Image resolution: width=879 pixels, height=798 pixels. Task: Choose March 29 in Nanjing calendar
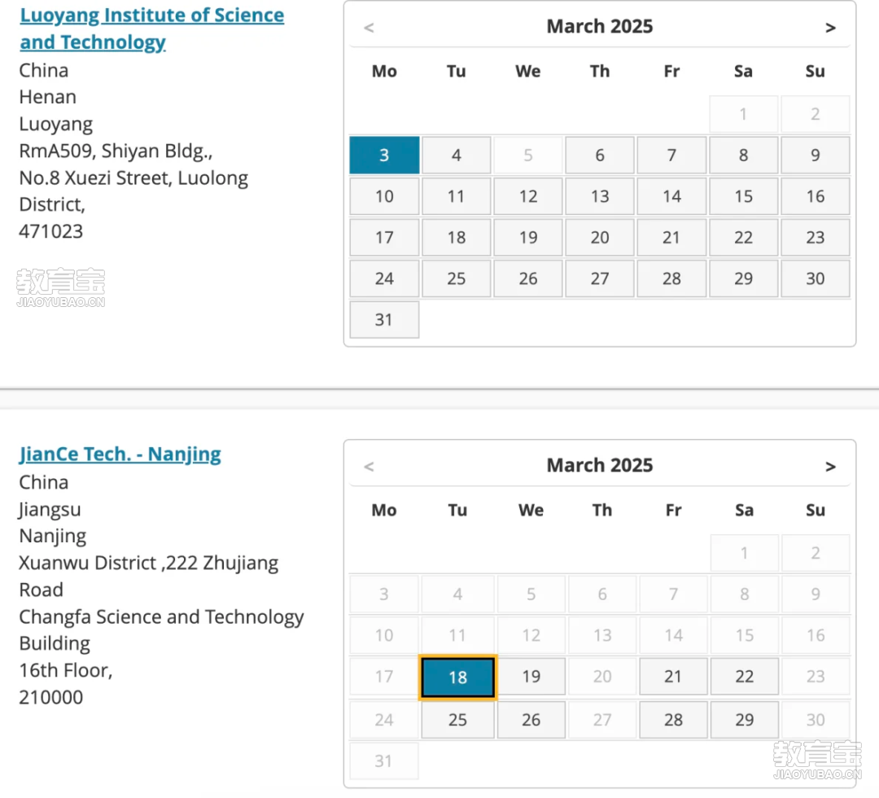pyautogui.click(x=745, y=720)
